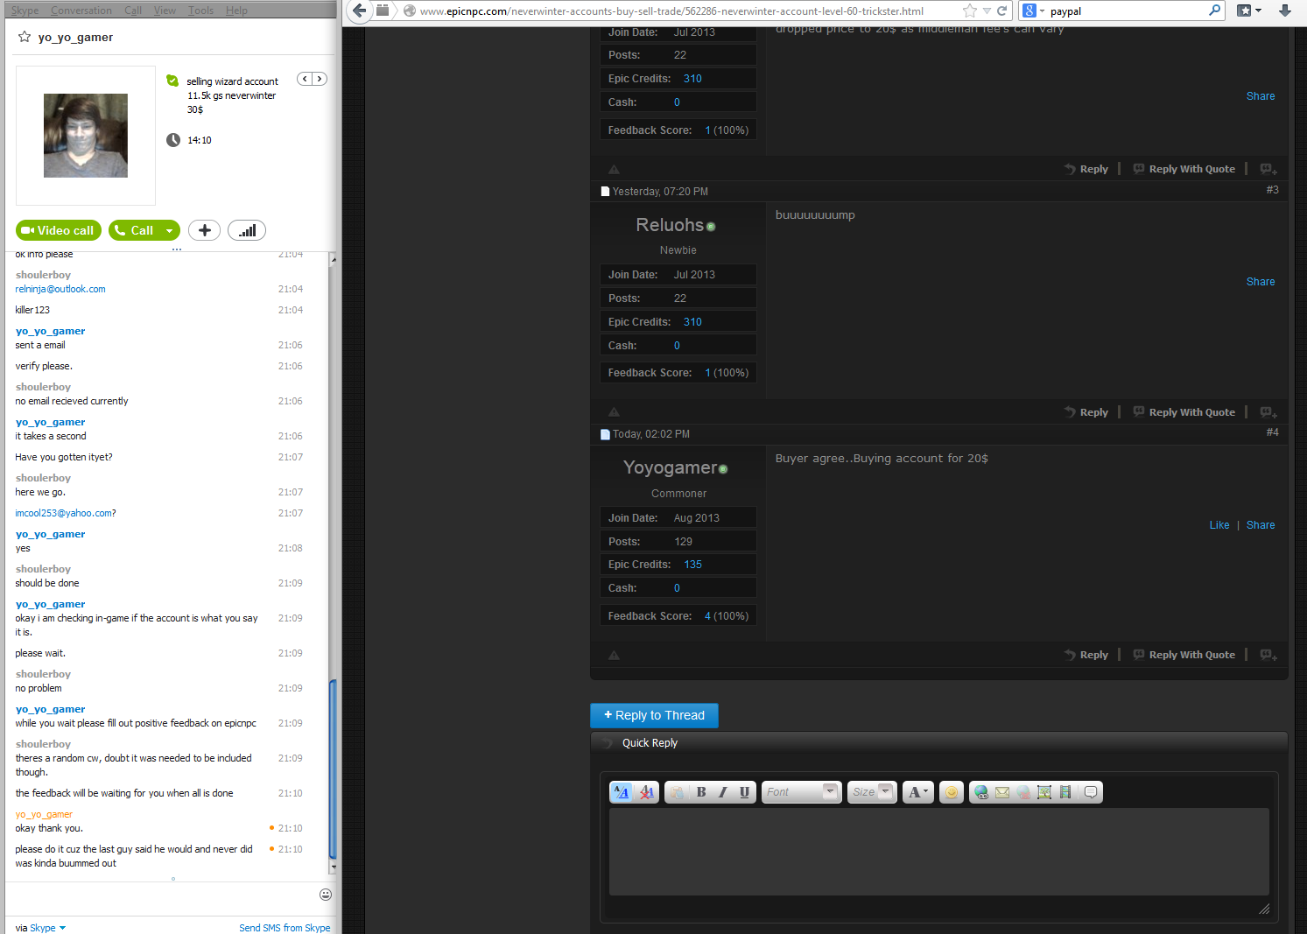The width and height of the screenshot is (1307, 934).
Task: Click the Skype chat scroll up arrow
Action: point(333,260)
